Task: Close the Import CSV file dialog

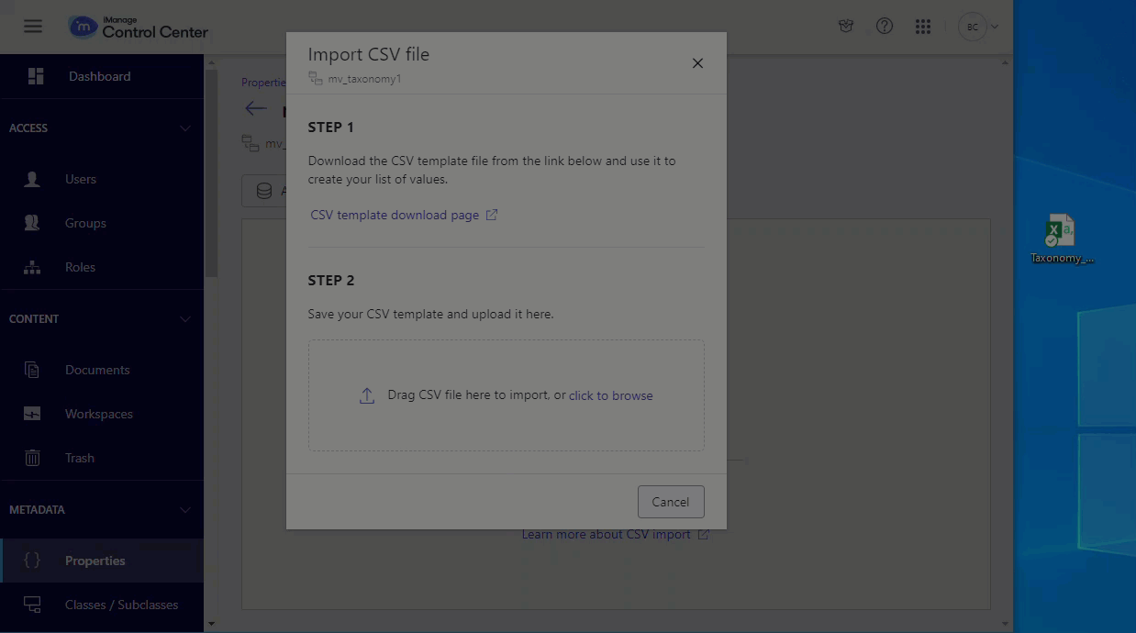Action: pos(697,63)
